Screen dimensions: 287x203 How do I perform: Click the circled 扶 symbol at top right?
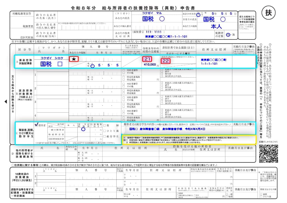pos(269,13)
